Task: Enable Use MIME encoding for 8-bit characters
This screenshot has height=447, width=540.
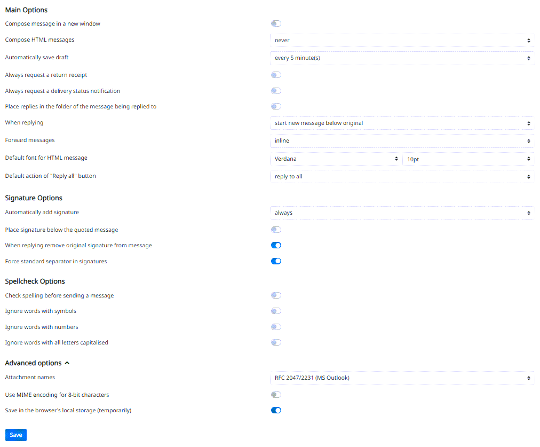Action: [276, 395]
